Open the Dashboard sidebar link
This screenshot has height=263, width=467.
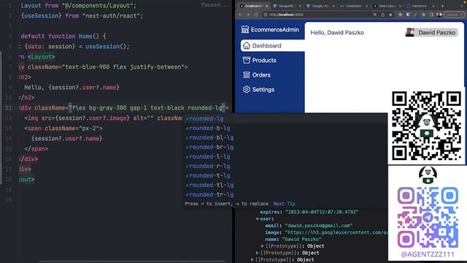click(x=272, y=45)
